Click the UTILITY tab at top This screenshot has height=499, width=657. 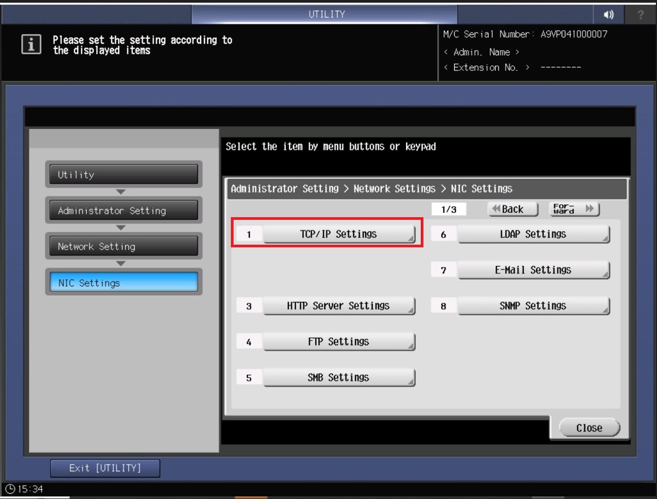326,15
